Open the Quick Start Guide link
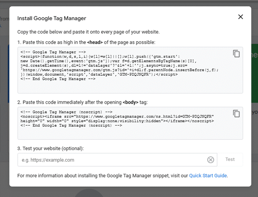 click(208, 176)
